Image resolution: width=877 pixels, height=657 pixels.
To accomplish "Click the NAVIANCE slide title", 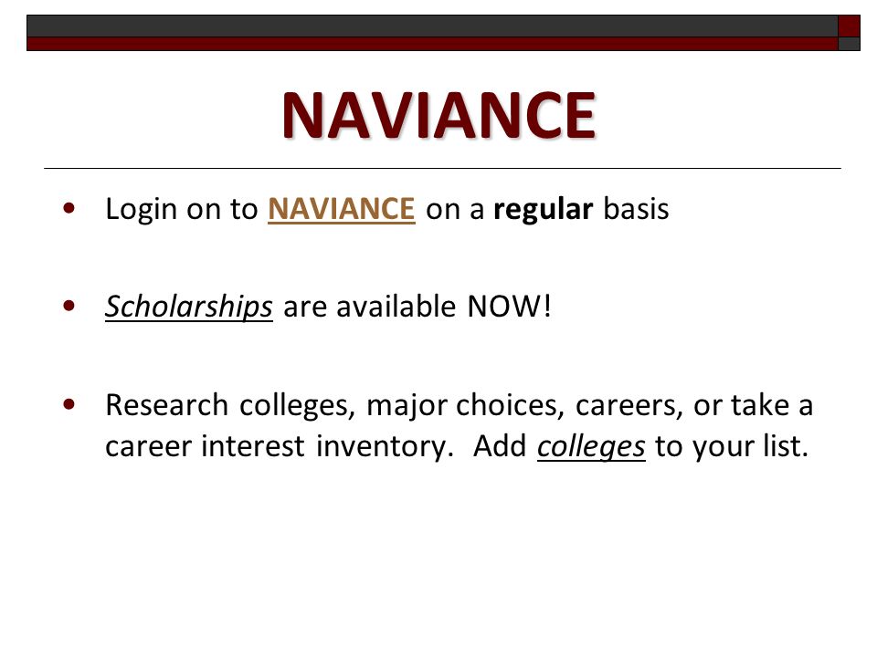I will click(x=439, y=115).
